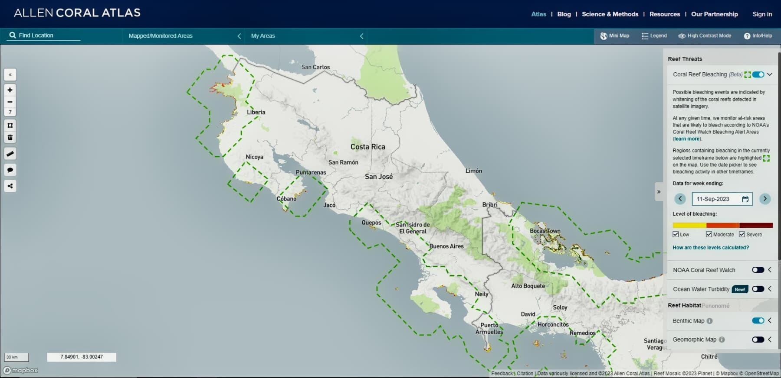Image resolution: width=781 pixels, height=378 pixels.
Task: Open Our Partnership page
Action: (715, 14)
